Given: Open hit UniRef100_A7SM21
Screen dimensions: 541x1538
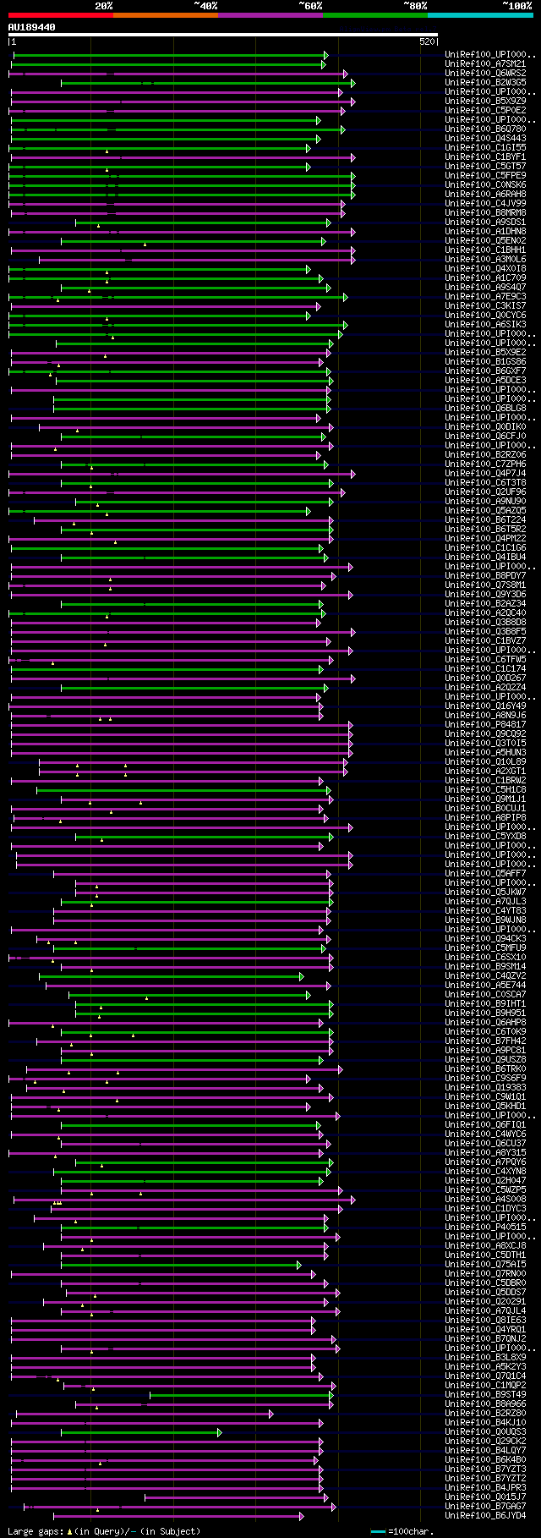Looking at the screenshot, I should tap(485, 64).
